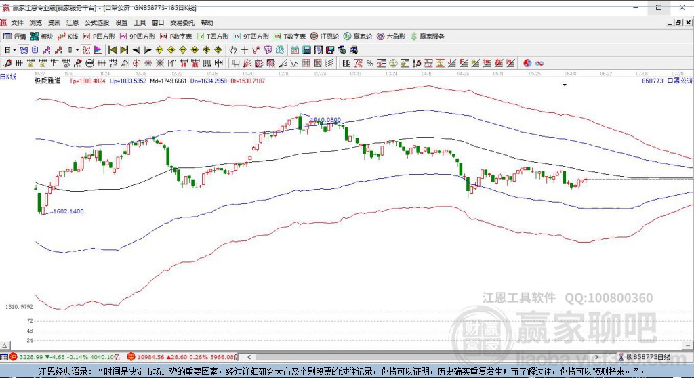Open the 文件 menu
This screenshot has height=378, width=694.
tap(17, 22)
